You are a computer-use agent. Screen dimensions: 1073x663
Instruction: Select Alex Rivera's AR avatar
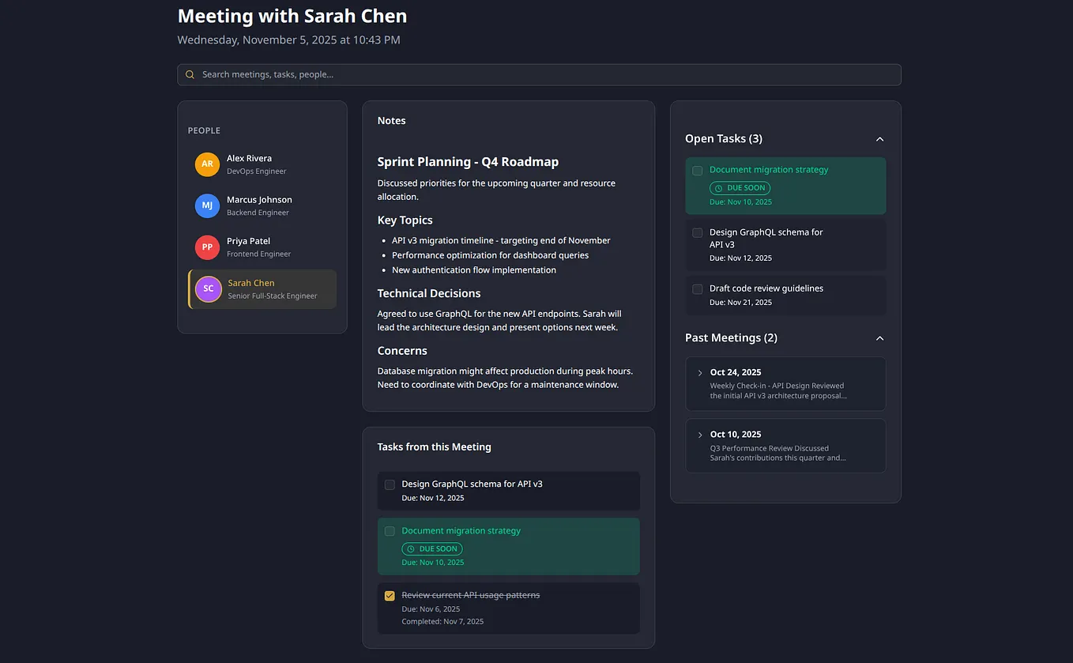(207, 164)
